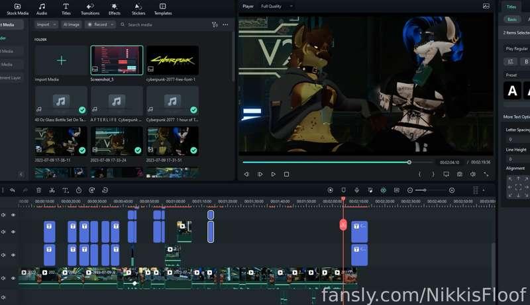Open the Templates tab
This screenshot has height=305, width=530.
[x=163, y=9]
